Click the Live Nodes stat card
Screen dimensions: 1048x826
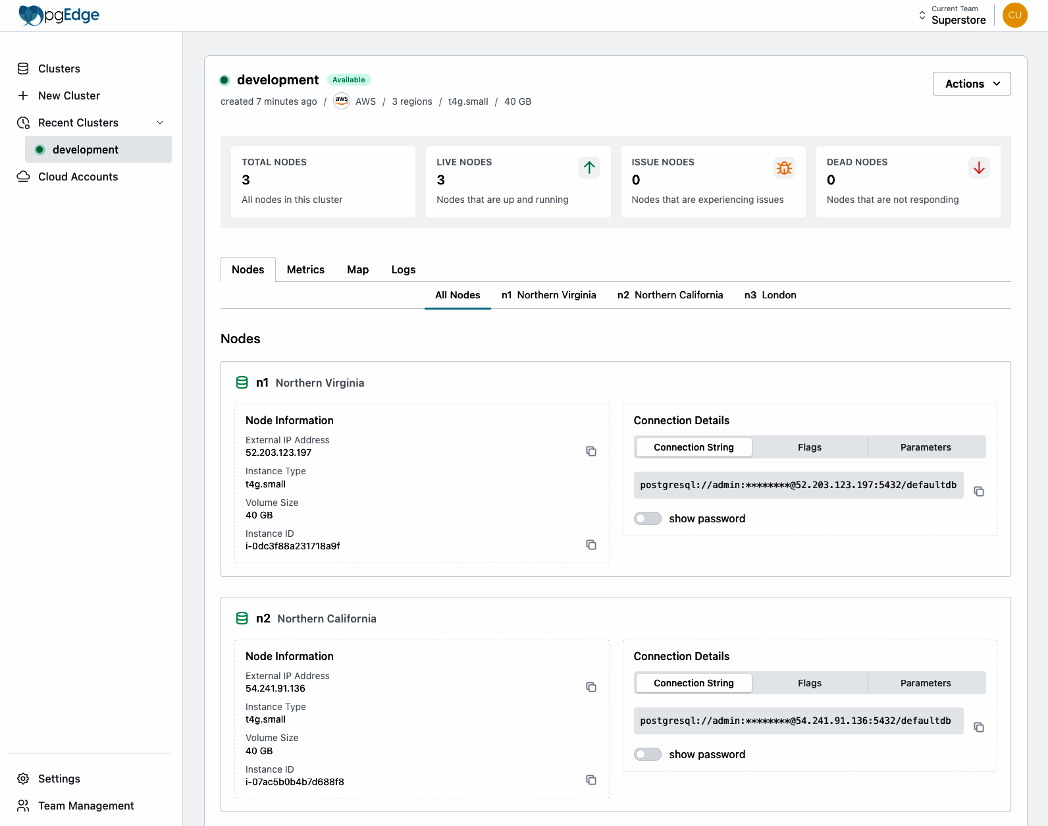pyautogui.click(x=517, y=181)
